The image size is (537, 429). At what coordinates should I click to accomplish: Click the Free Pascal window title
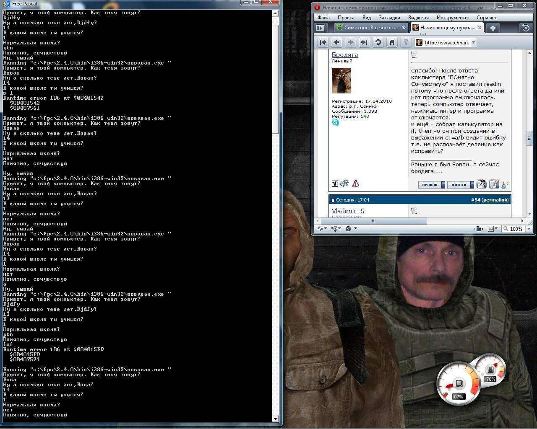click(x=24, y=4)
